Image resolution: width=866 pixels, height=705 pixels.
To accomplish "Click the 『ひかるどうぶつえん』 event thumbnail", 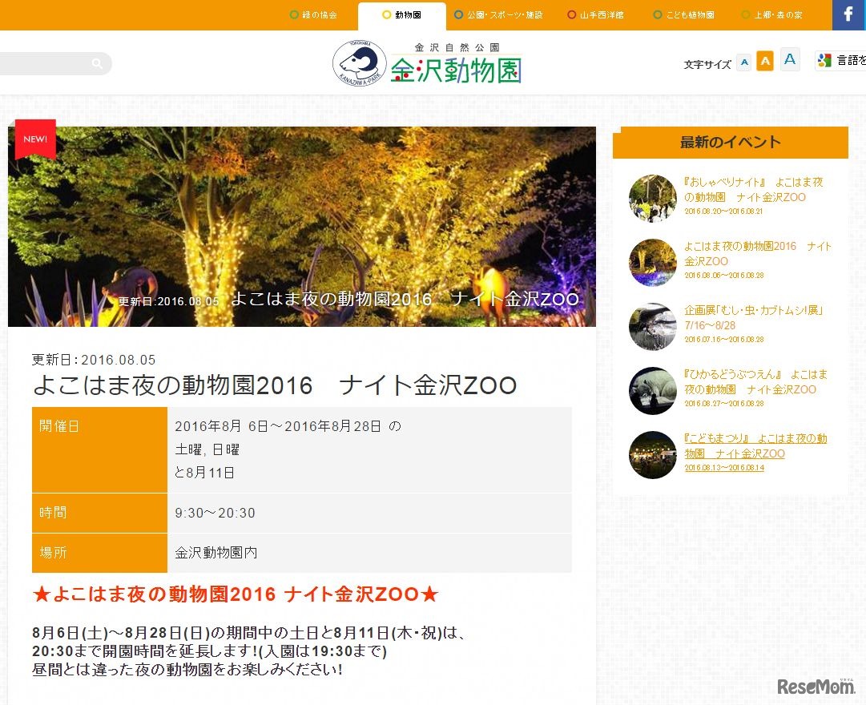I will [652, 391].
